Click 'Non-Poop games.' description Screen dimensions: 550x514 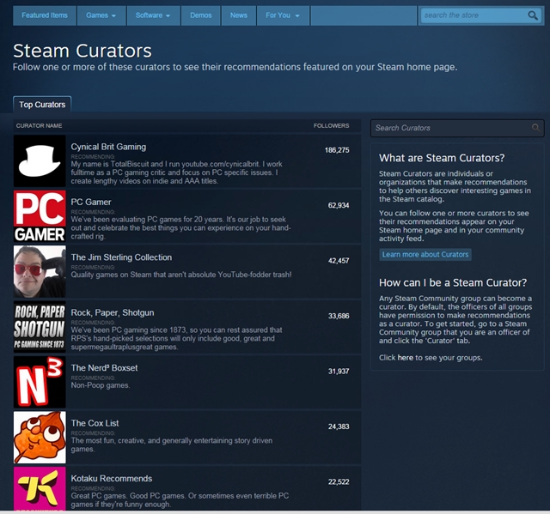pyautogui.click(x=101, y=385)
